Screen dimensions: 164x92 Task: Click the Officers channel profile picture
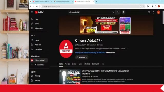tap(66, 49)
